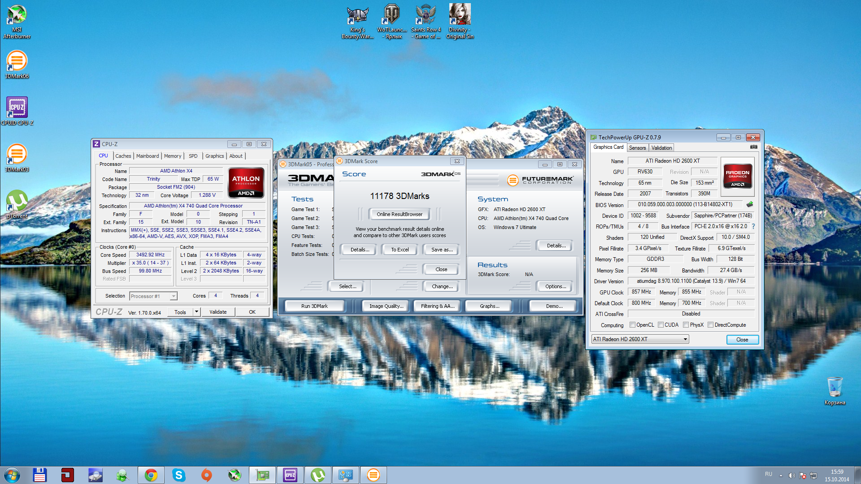Click the Change settings button in 3DMark

point(442,286)
